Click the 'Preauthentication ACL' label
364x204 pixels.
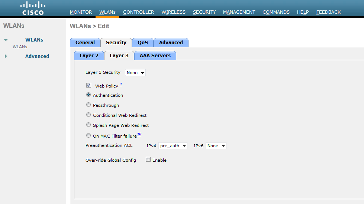(x=109, y=145)
